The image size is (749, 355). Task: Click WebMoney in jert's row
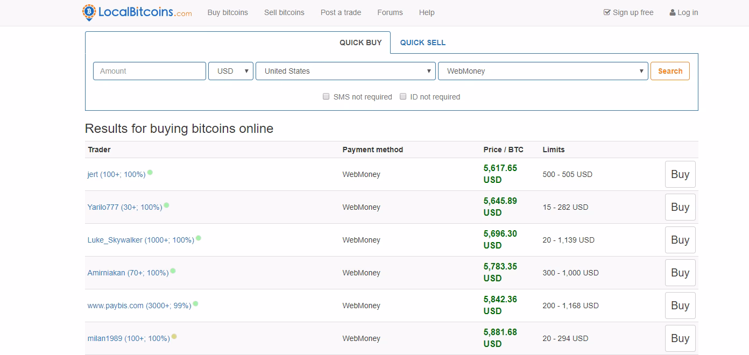[x=361, y=174]
